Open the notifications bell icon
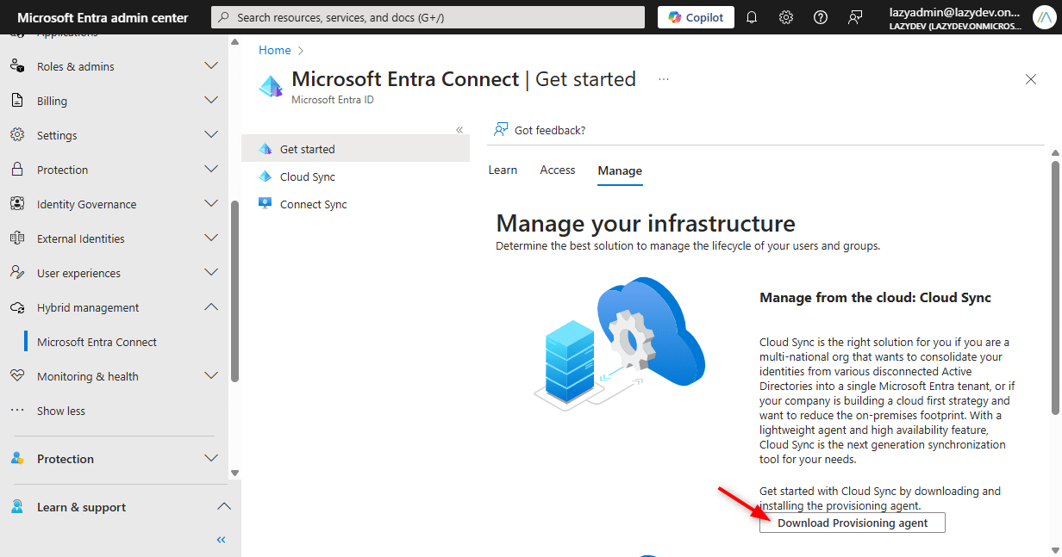This screenshot has width=1062, height=557. (752, 17)
